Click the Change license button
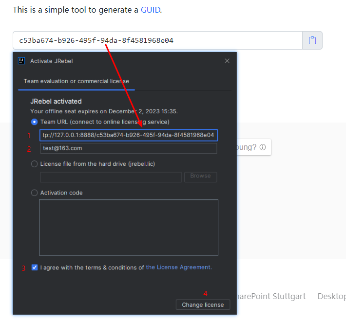Image resolution: width=346 pixels, height=320 pixels. 203,304
